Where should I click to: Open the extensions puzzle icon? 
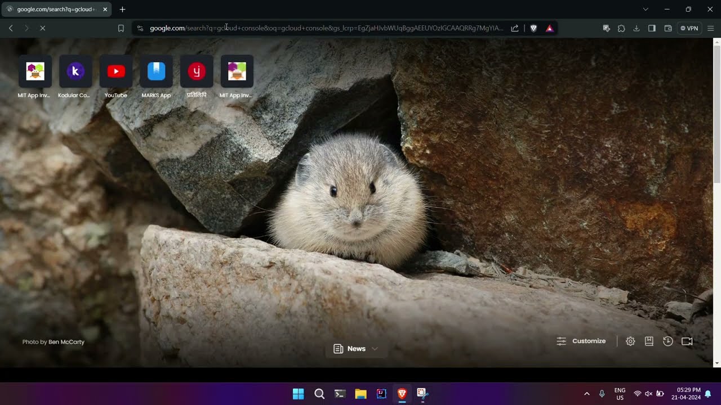coord(621,28)
